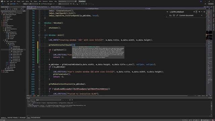Viewport: 215px width, 121px height.
Task: Select the Output panel tab
Action: point(28,118)
